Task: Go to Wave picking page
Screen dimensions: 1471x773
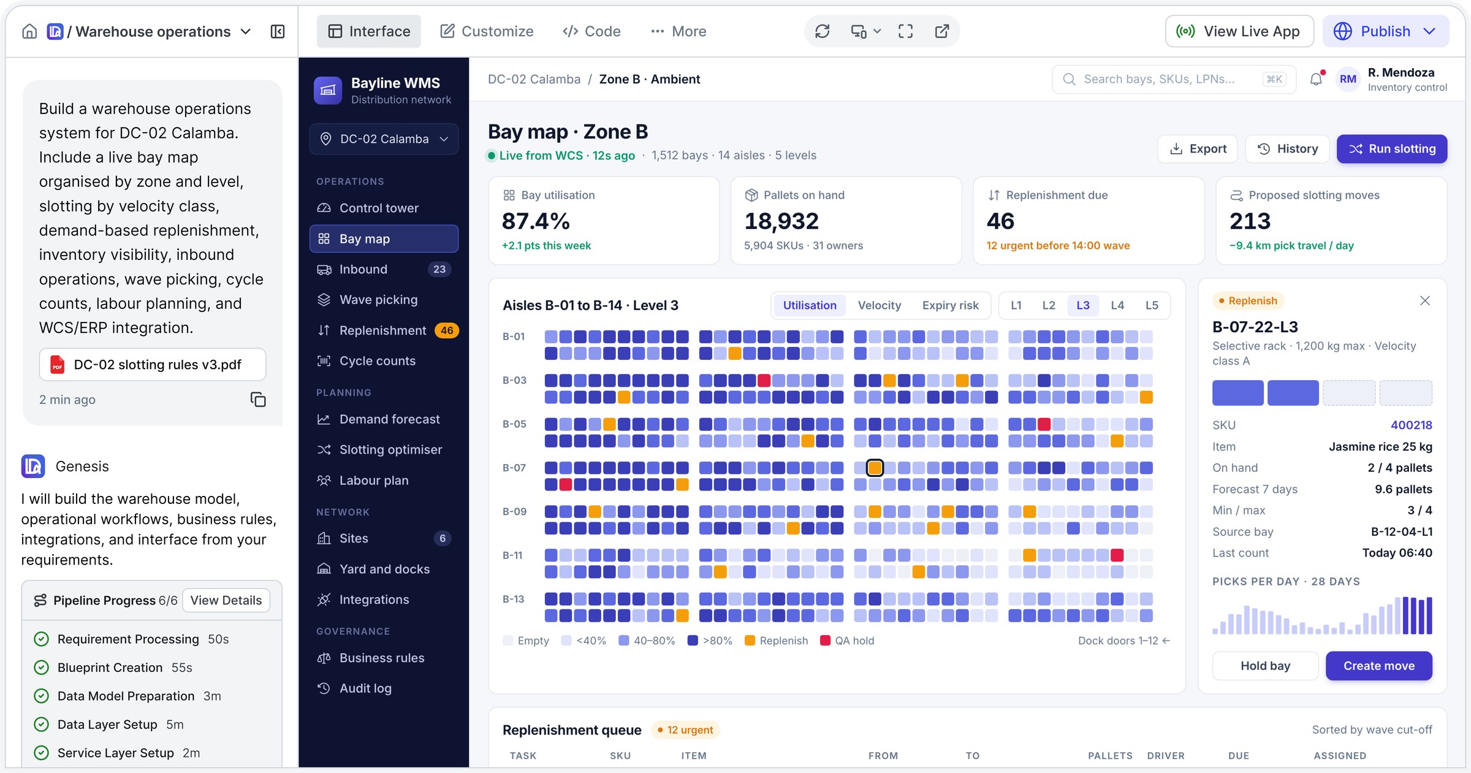Action: [x=384, y=300]
